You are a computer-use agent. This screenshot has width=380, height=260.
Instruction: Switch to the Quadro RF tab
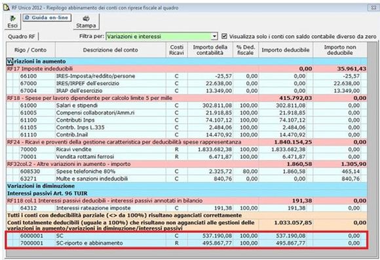[x=22, y=37]
